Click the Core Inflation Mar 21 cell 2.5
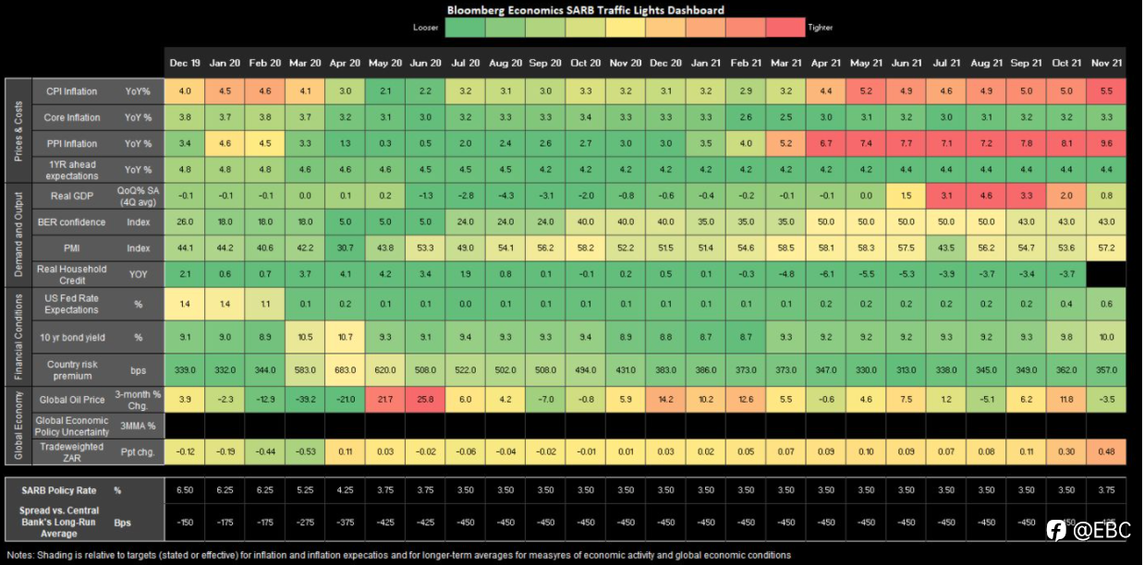This screenshot has width=1144, height=565. click(785, 117)
